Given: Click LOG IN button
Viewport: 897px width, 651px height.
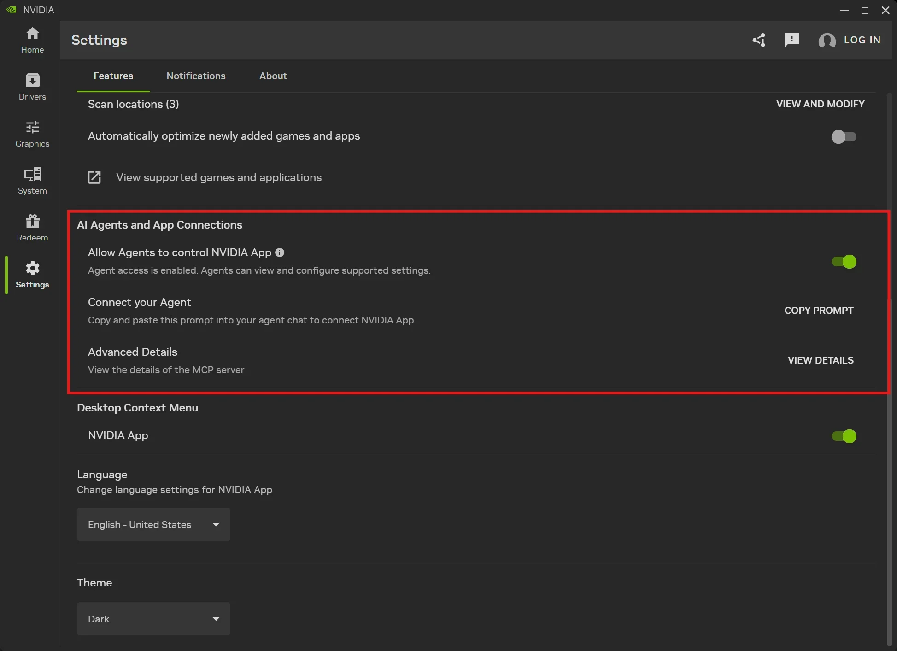Looking at the screenshot, I should coord(862,40).
